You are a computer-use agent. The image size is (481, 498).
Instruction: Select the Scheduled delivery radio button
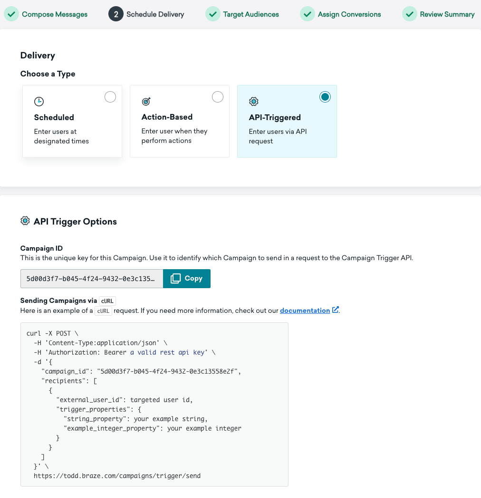point(110,97)
